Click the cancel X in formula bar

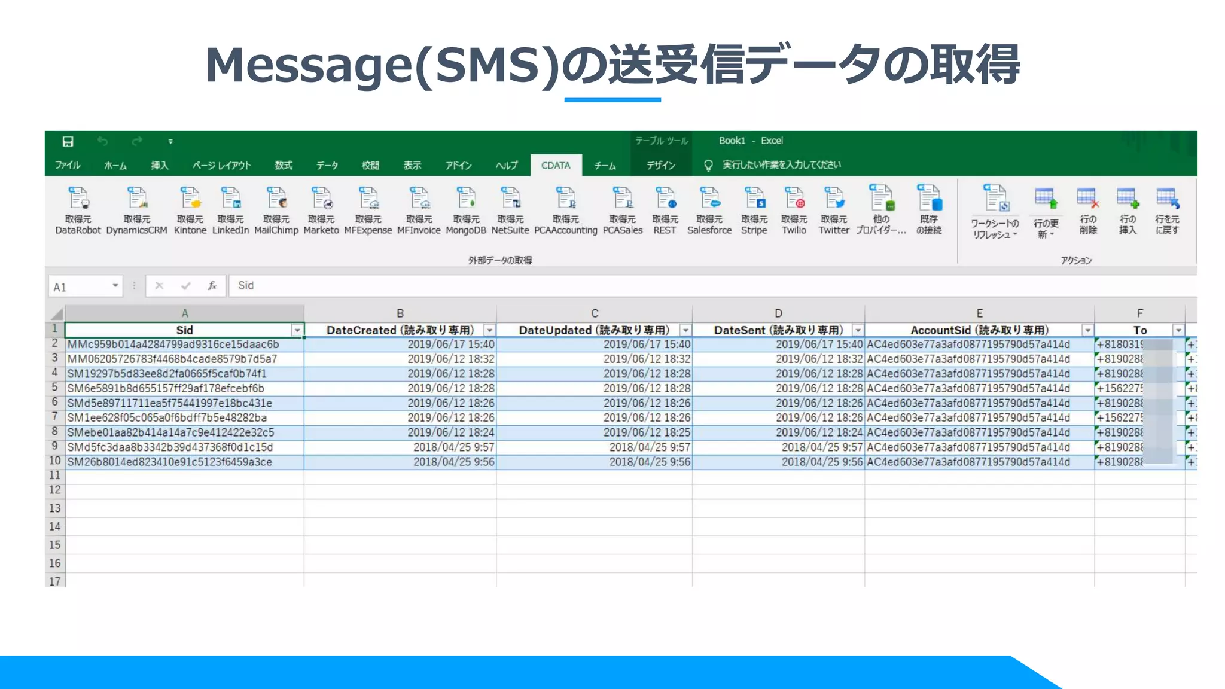tap(159, 286)
